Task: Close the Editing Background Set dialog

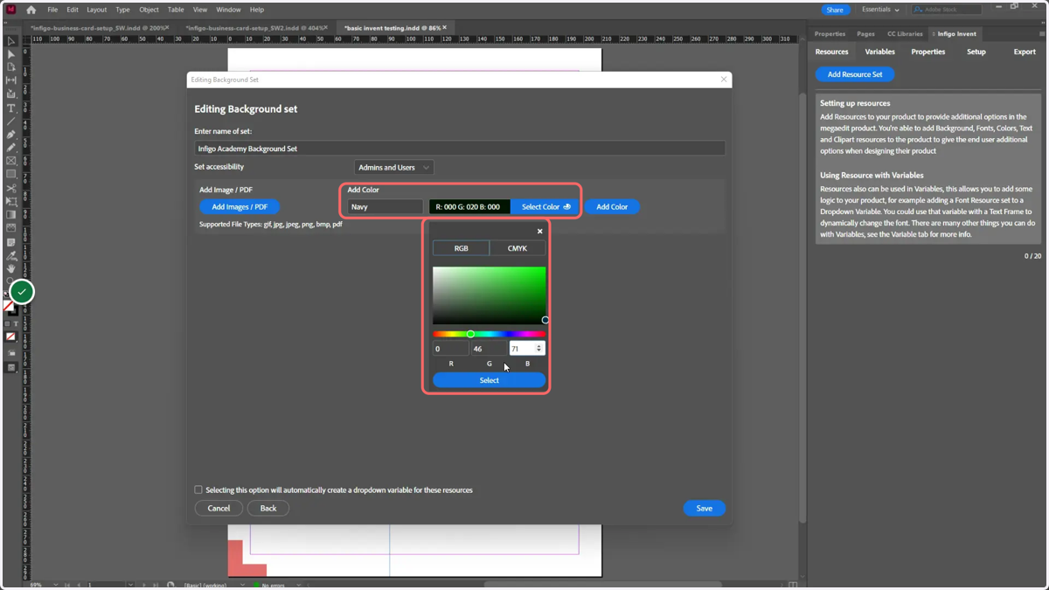Action: pyautogui.click(x=724, y=80)
